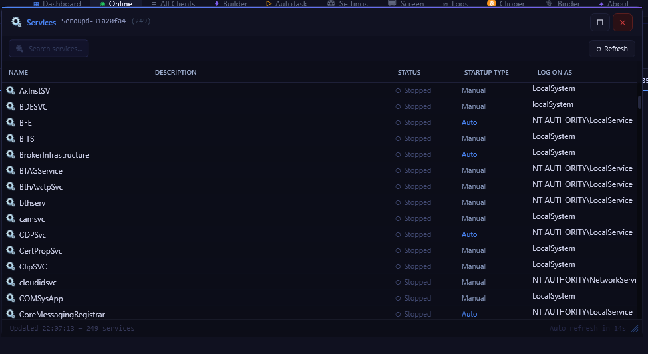
Task: Go to the Builder tab
Action: tap(231, 4)
